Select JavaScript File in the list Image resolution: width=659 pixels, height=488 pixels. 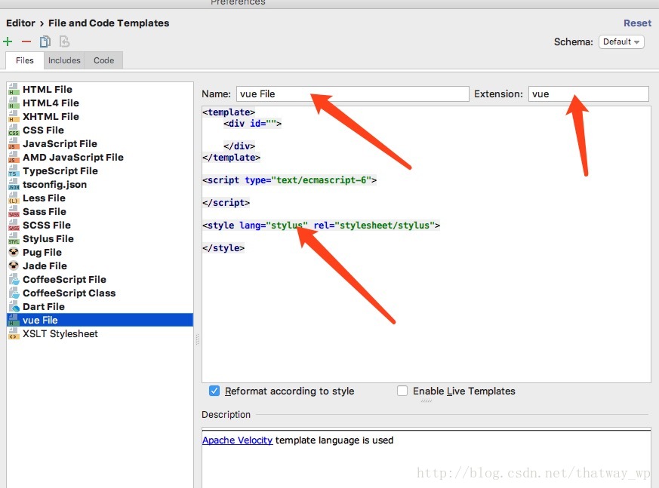tap(100, 143)
